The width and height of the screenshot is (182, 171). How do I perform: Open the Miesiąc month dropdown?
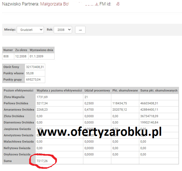(x=30, y=30)
